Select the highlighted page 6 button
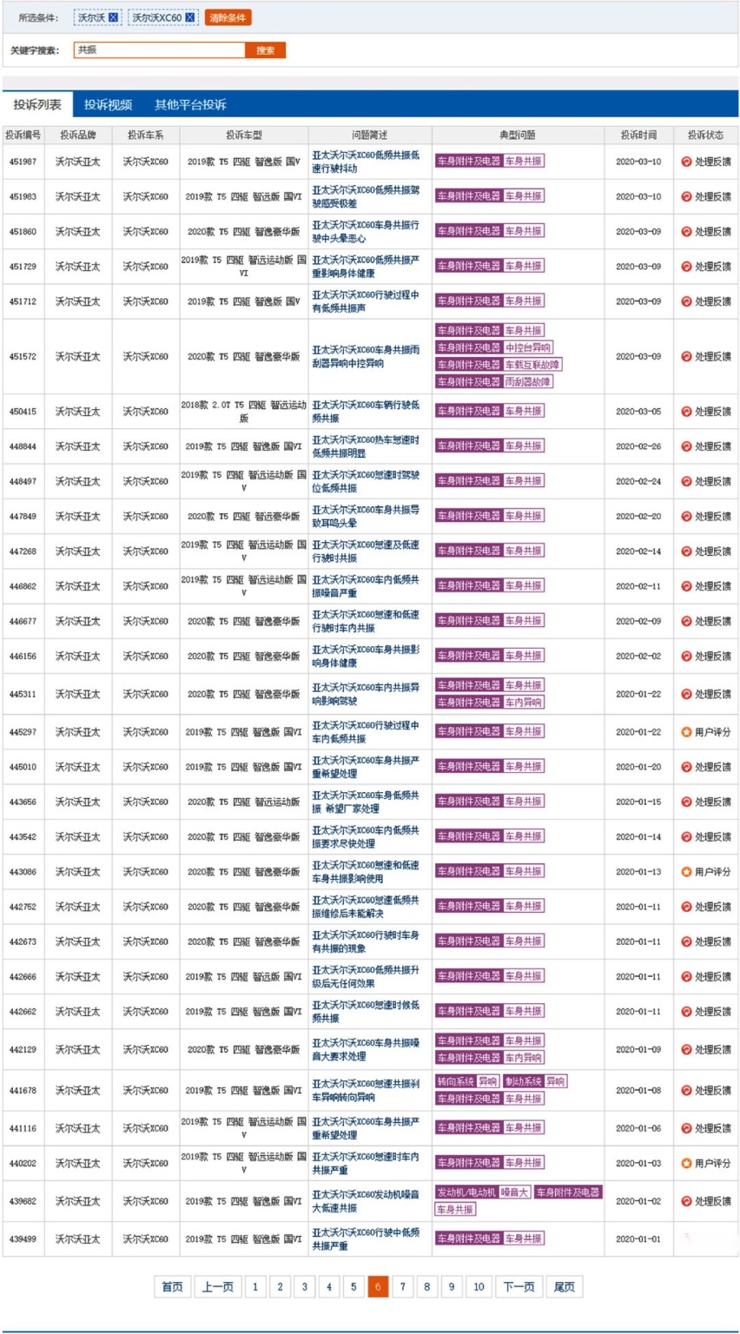 coord(378,1287)
